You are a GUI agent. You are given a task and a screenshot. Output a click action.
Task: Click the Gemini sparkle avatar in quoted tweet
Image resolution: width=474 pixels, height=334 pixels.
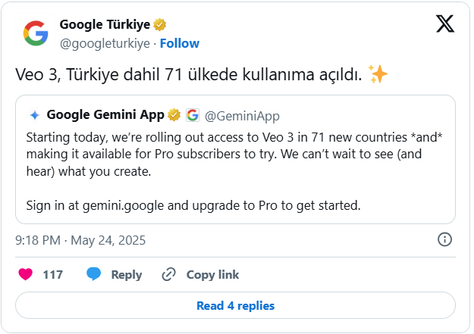tap(35, 115)
